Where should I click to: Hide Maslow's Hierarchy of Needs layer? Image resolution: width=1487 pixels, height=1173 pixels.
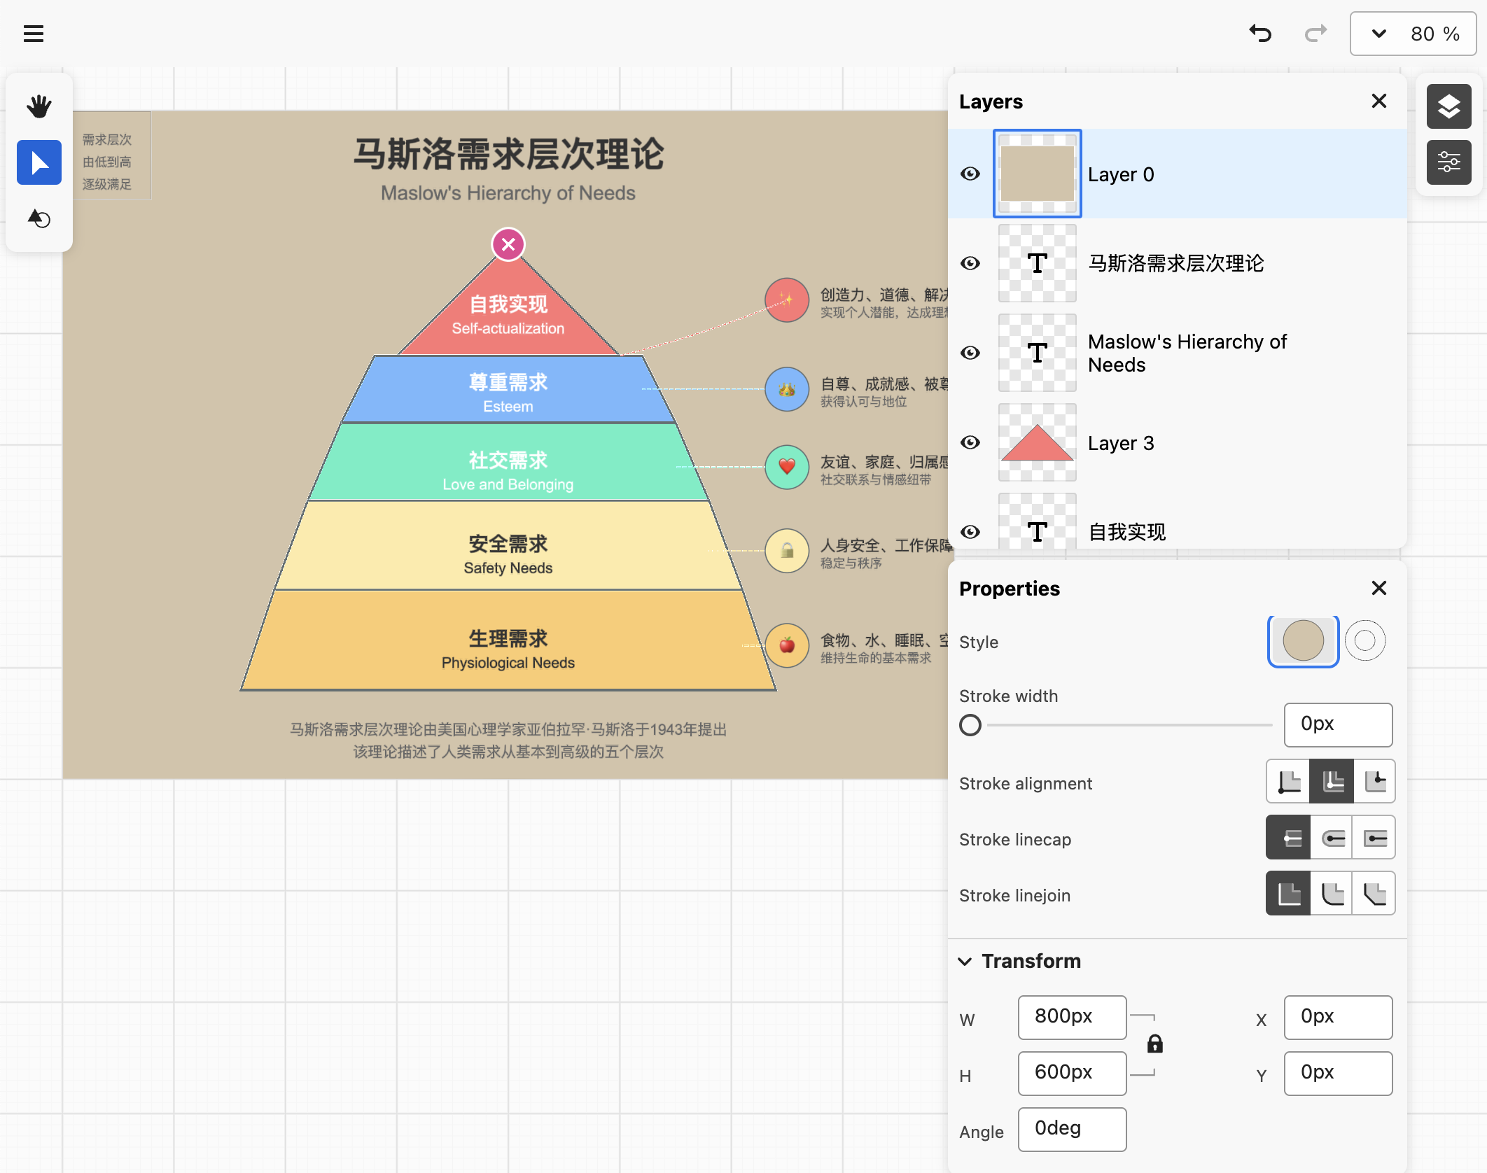coord(970,353)
